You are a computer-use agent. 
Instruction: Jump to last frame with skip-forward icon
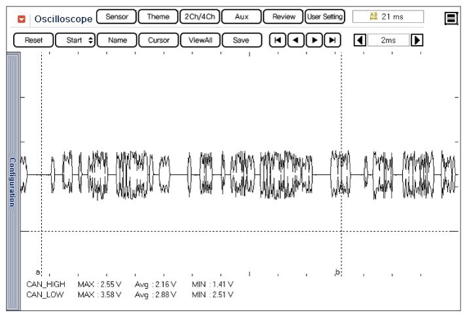tap(333, 40)
